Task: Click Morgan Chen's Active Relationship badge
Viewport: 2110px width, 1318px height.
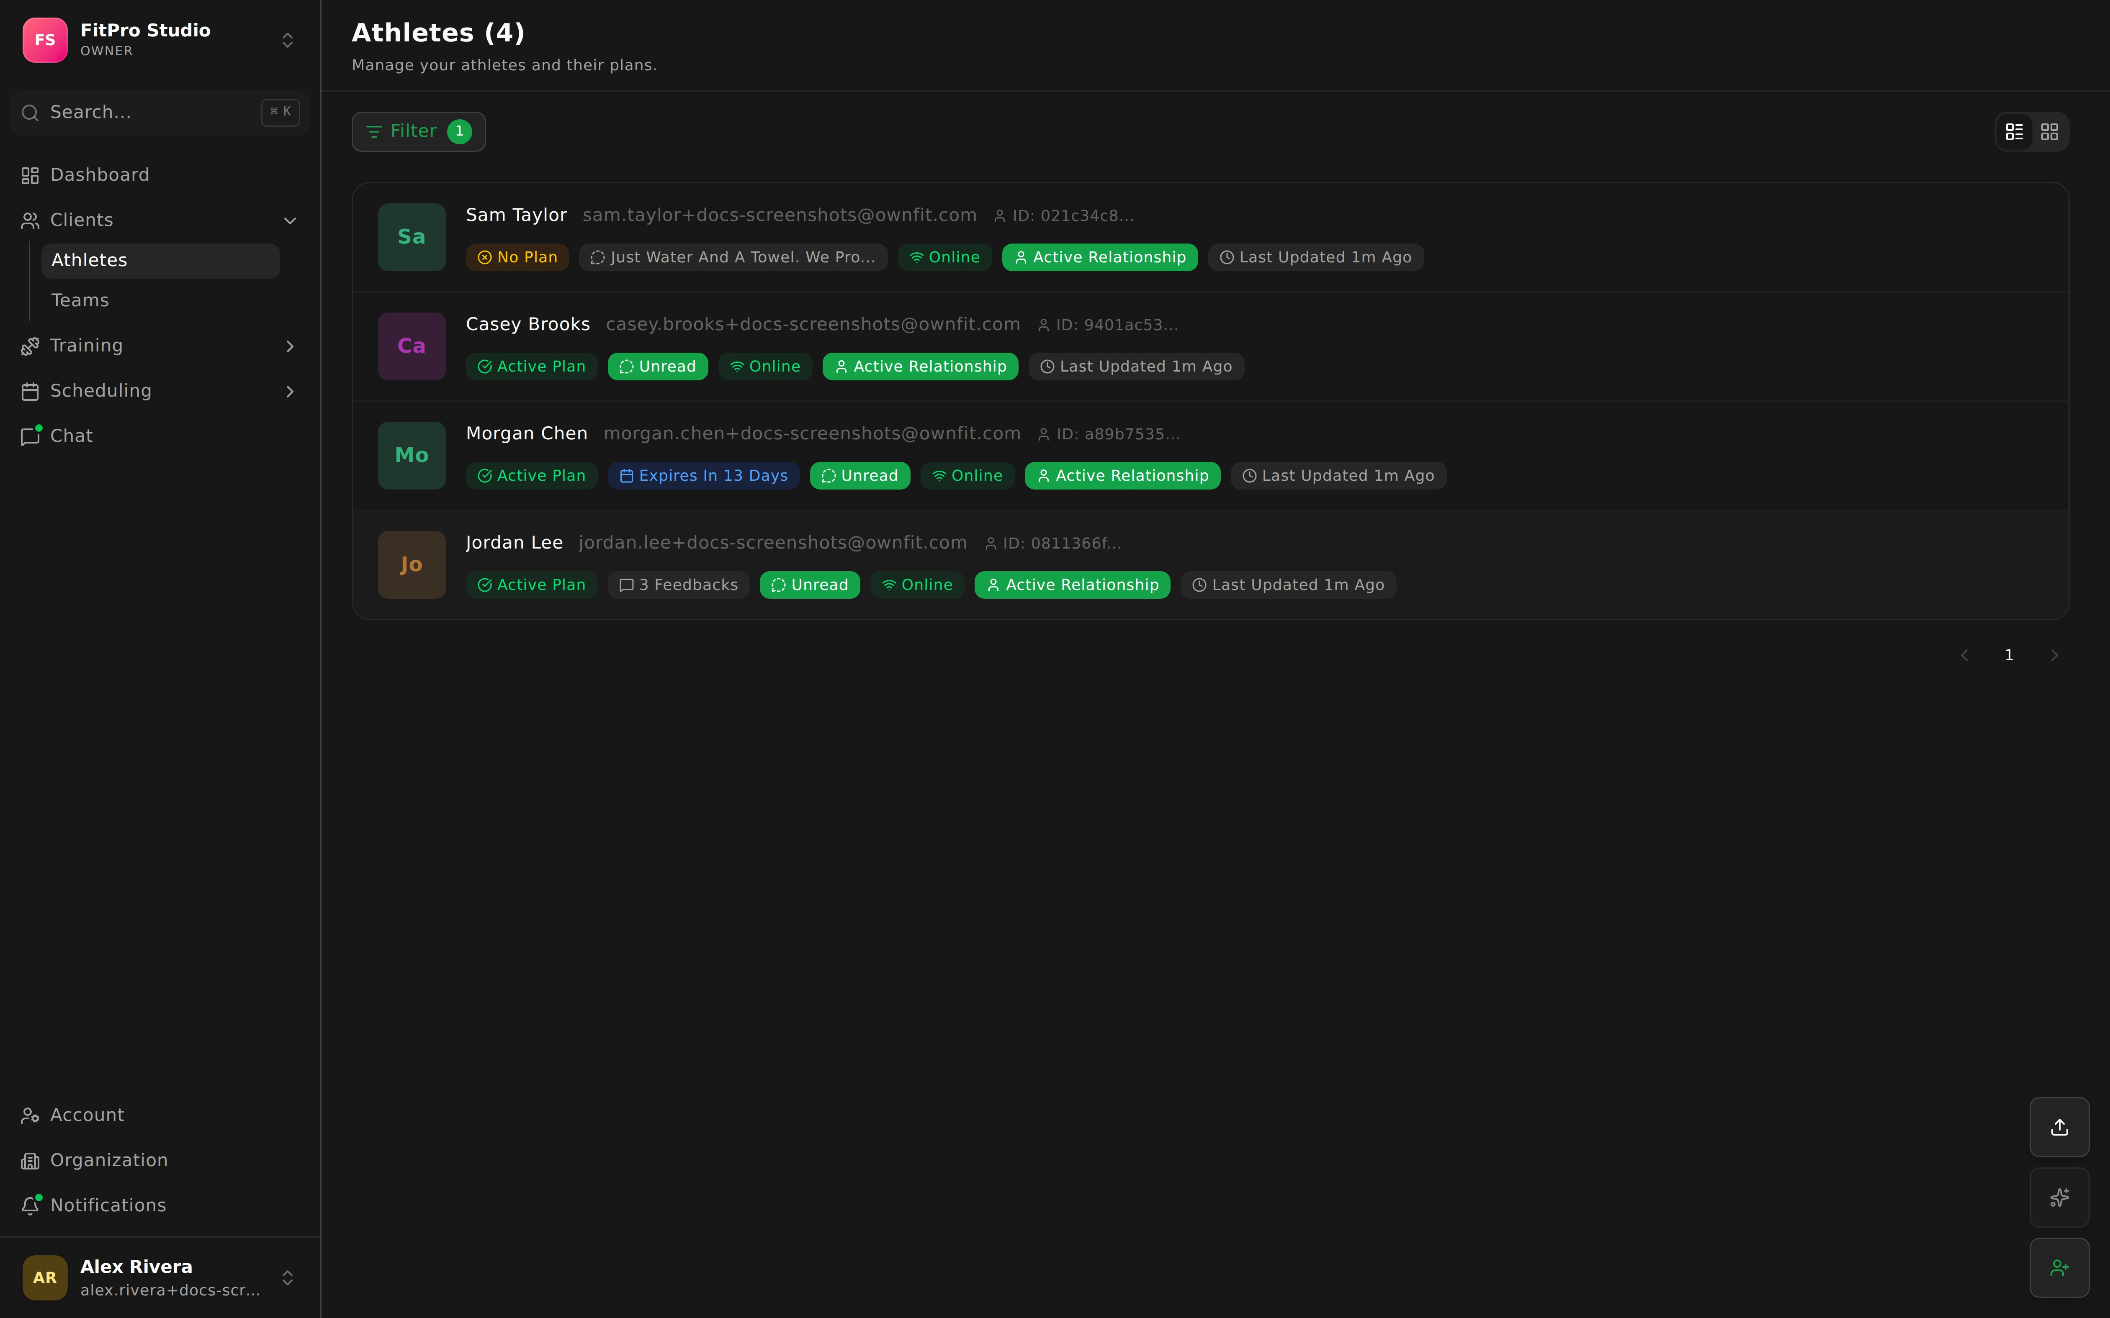Action: point(1123,476)
